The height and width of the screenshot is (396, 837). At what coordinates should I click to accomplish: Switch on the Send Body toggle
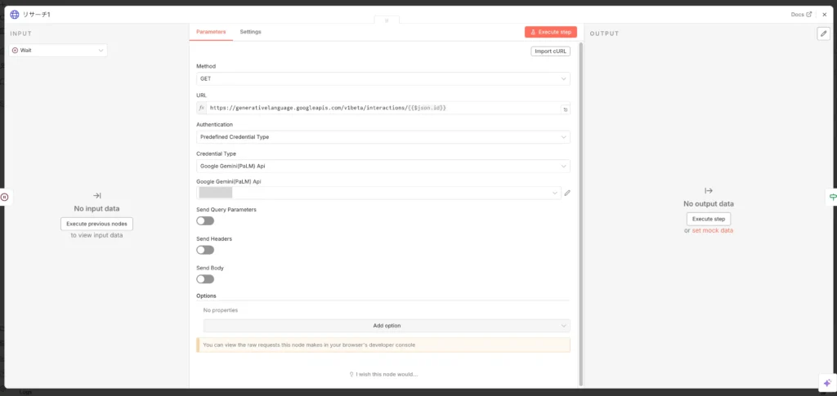coord(205,279)
